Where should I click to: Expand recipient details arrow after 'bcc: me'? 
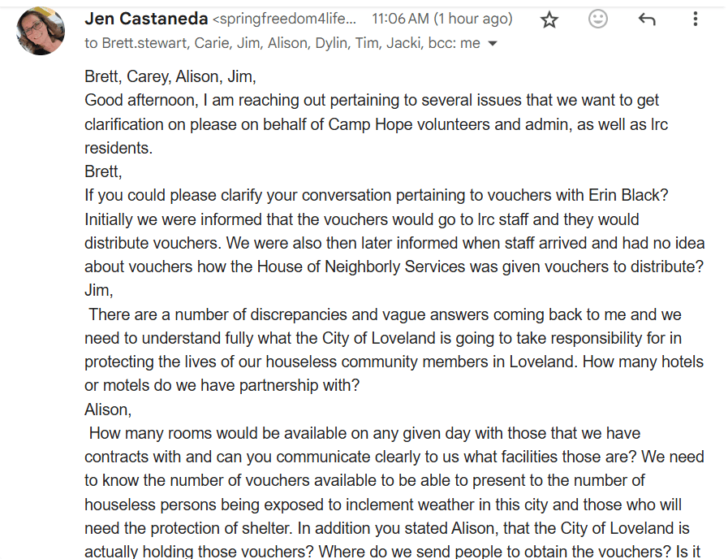493,44
